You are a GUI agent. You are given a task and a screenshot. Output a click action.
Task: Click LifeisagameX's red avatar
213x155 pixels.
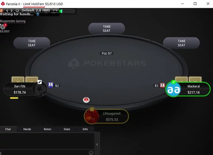[x=92, y=116]
